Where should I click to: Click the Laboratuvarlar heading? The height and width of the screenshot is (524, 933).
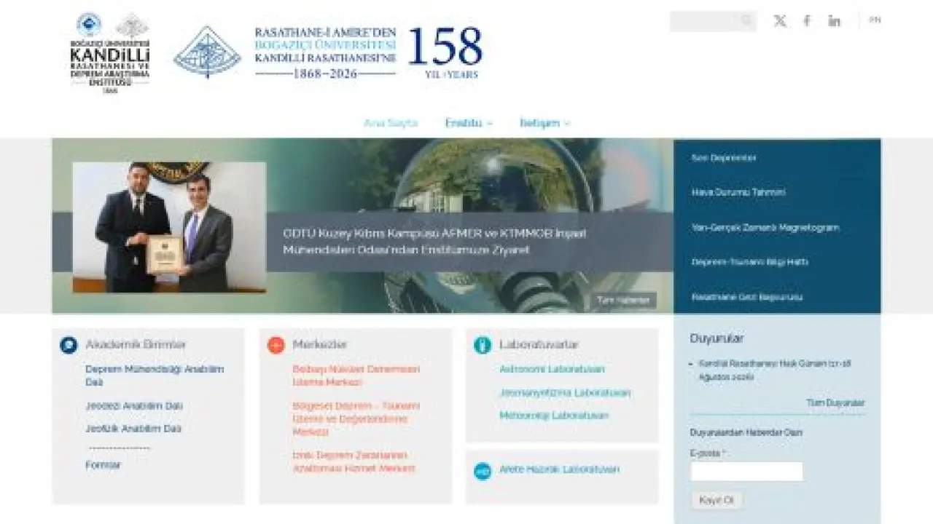pyautogui.click(x=539, y=344)
